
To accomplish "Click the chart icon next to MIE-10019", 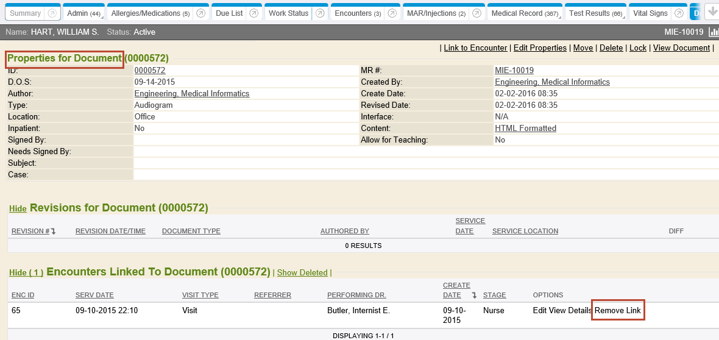I will point(714,32).
